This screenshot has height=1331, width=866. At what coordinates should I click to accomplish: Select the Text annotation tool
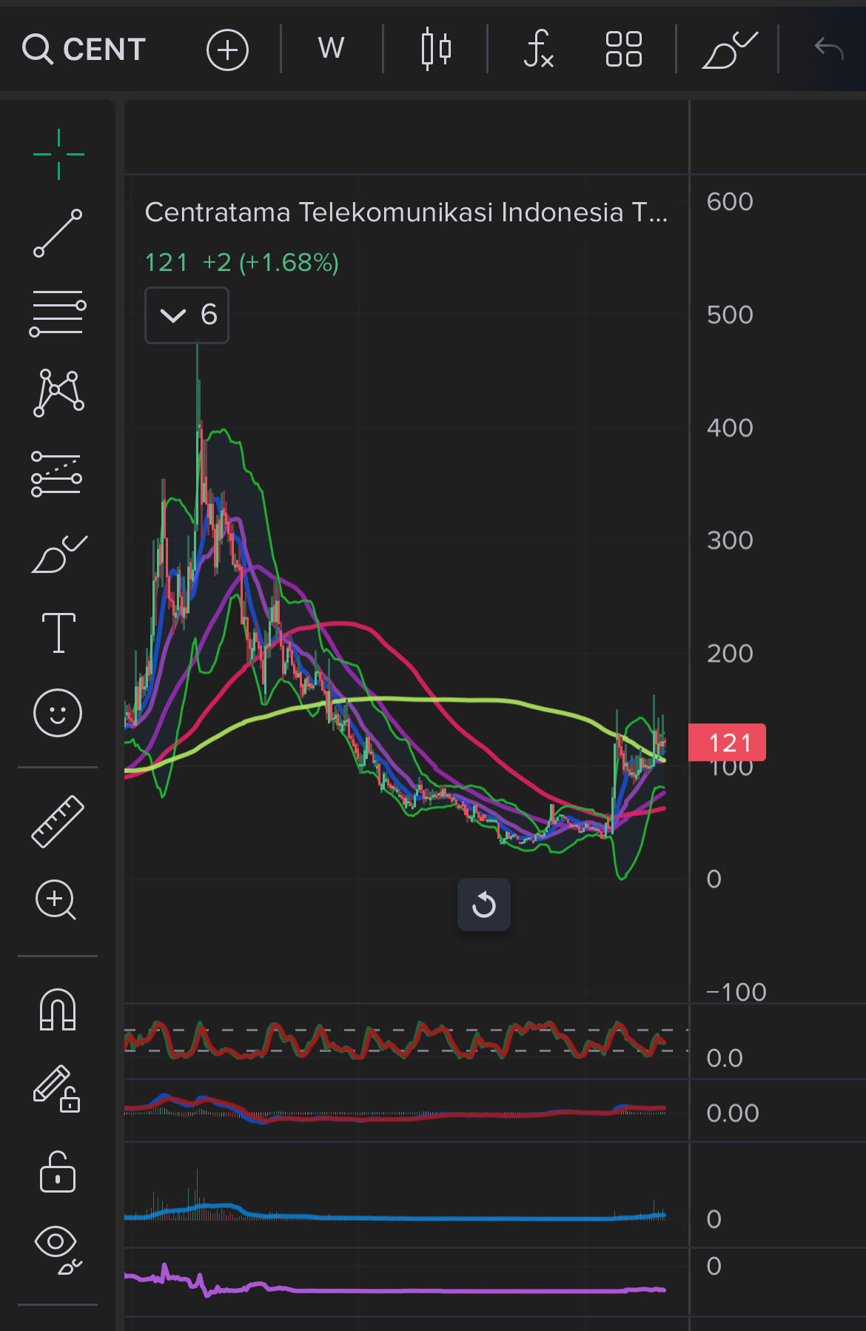58,633
